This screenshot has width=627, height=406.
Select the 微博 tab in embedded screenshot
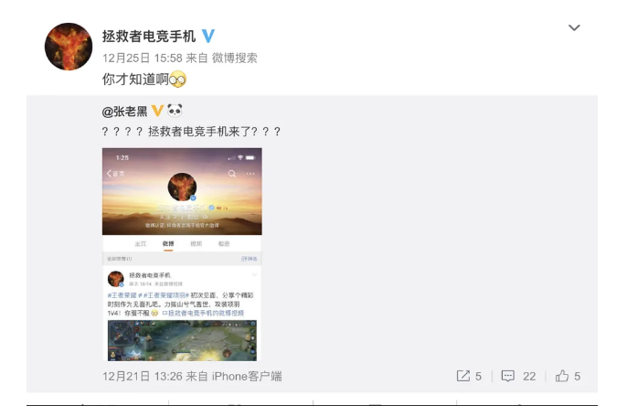click(x=168, y=243)
